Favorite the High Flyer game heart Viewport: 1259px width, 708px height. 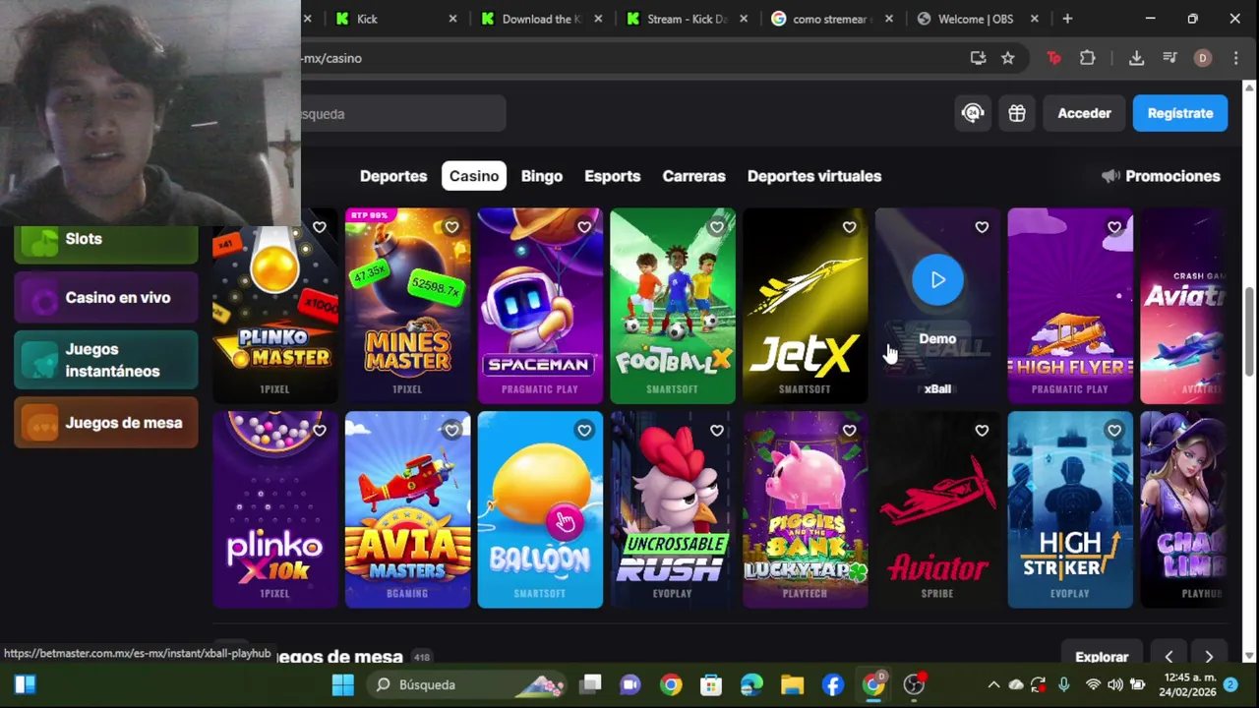coord(1114,227)
